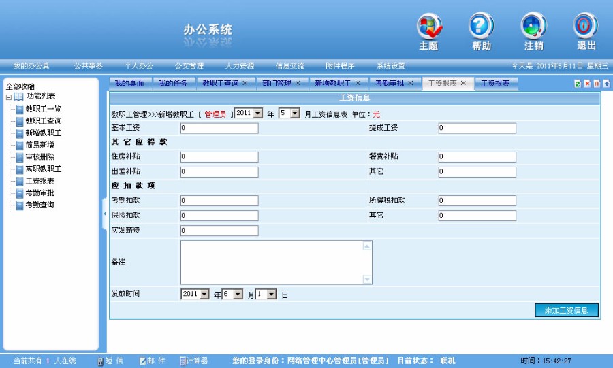613x368 pixels.
Task: Collapse the 功能列表 tree node
Action: [x=9, y=97]
